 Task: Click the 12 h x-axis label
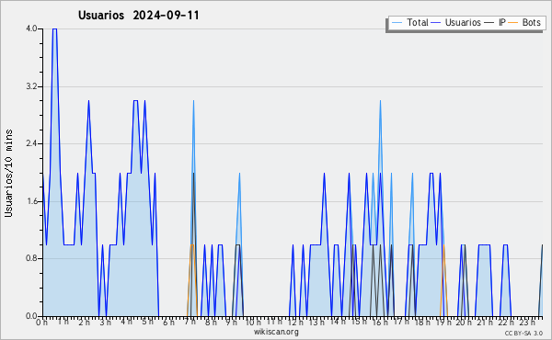tap(295, 323)
